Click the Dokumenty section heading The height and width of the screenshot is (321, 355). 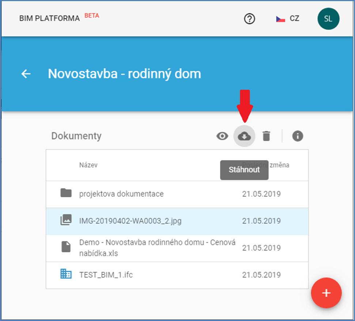[76, 136]
